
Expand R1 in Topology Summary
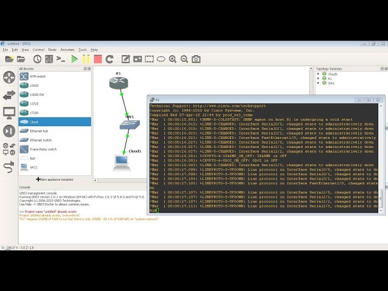(318, 78)
